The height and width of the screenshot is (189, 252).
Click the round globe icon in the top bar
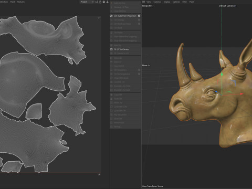point(104,2)
